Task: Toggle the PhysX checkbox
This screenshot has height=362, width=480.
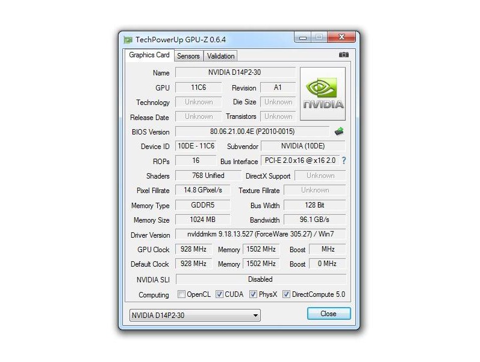Action: point(253,295)
